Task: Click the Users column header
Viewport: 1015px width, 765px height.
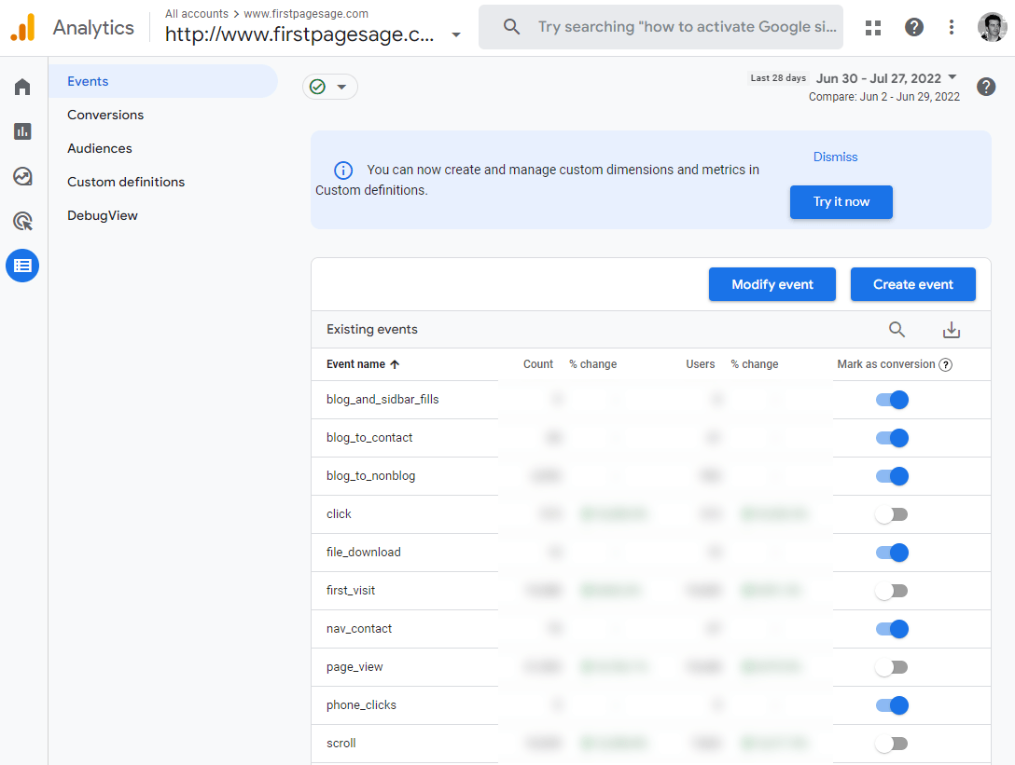Action: (x=701, y=364)
